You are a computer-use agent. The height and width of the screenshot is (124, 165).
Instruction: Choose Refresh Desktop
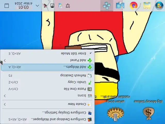point(47,75)
